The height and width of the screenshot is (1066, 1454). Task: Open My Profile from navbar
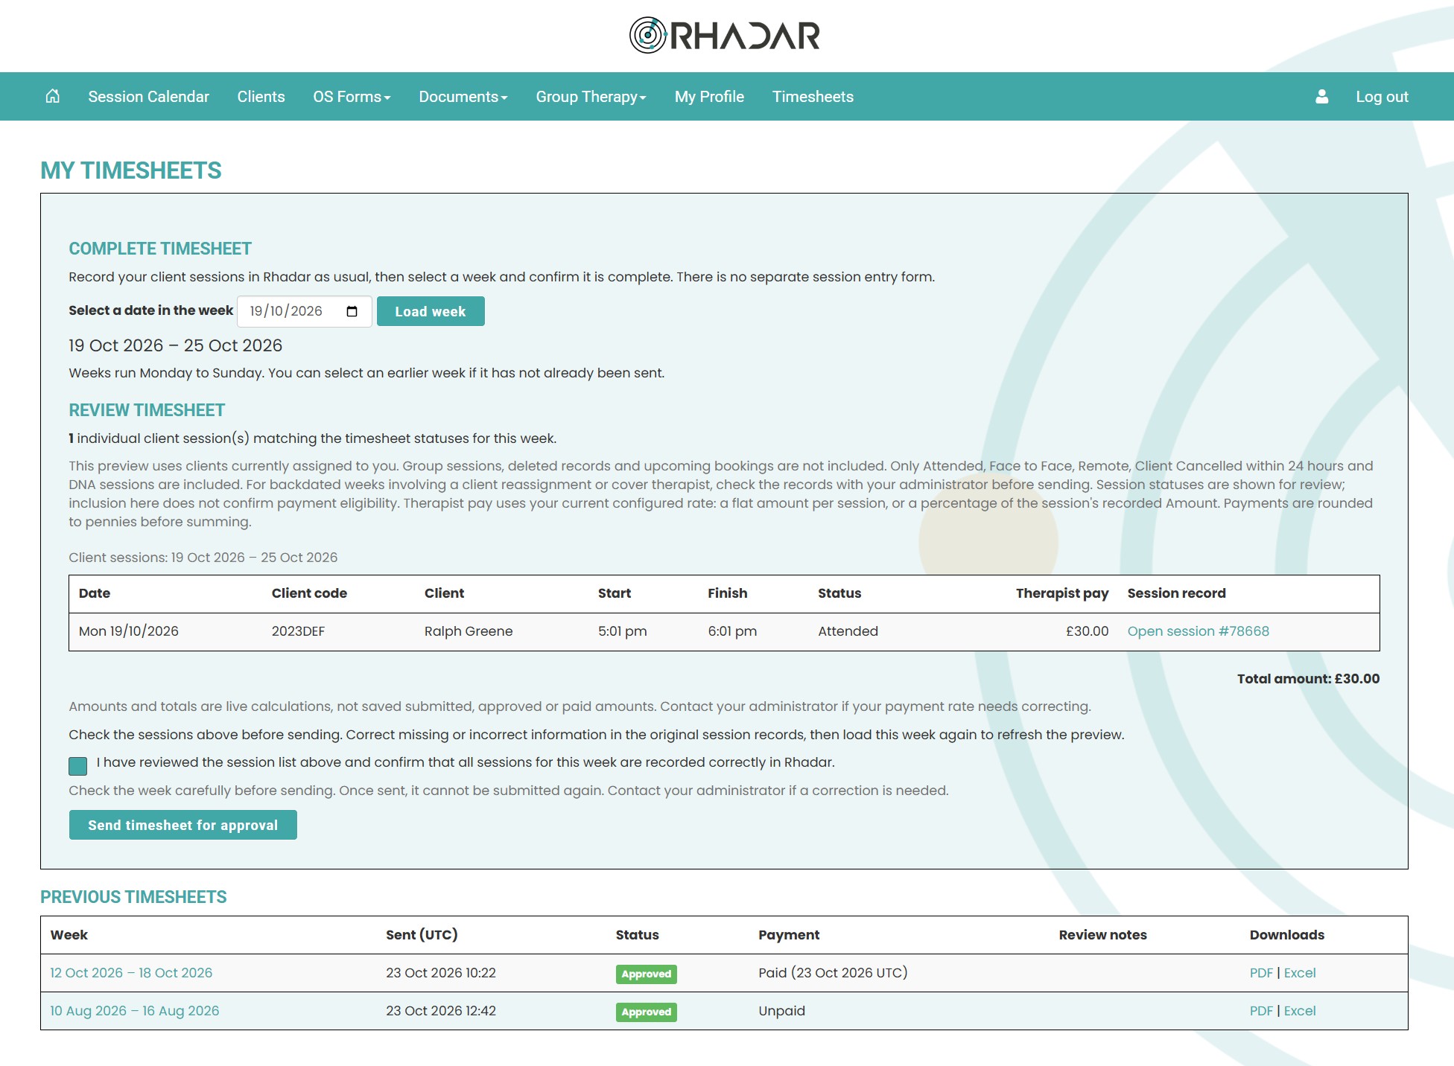coord(709,97)
